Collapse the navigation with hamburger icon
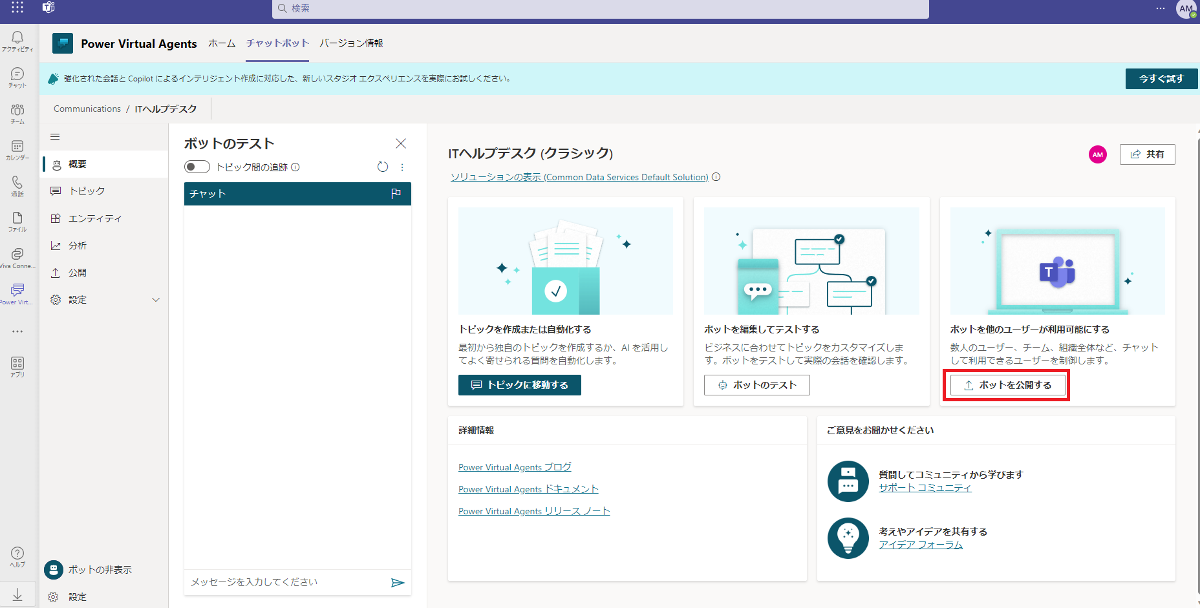The image size is (1200, 608). click(x=55, y=136)
